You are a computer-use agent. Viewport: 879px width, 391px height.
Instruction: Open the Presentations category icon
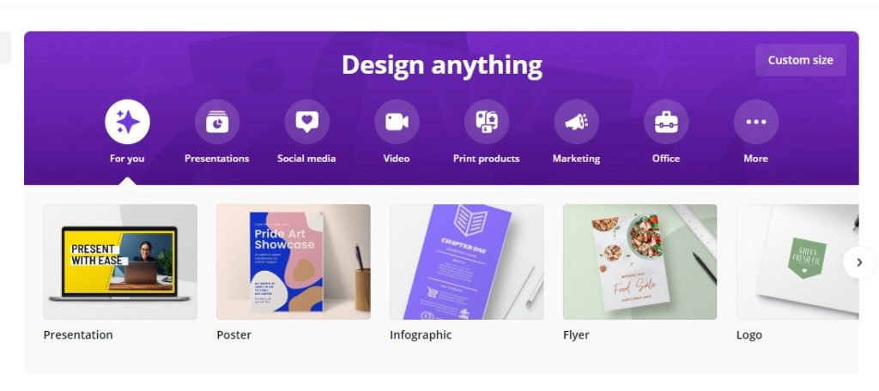[217, 122]
